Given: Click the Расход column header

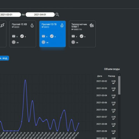Looking at the screenshot, I should 111,76.
